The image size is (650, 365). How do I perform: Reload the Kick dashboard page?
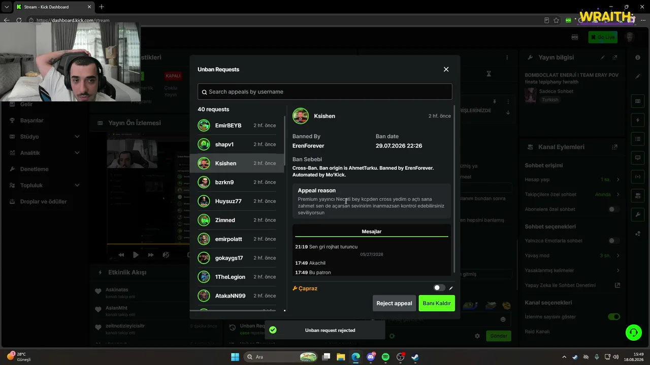point(19,20)
